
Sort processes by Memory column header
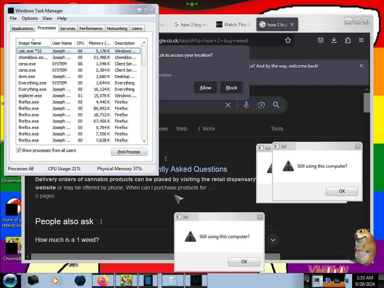coord(99,43)
